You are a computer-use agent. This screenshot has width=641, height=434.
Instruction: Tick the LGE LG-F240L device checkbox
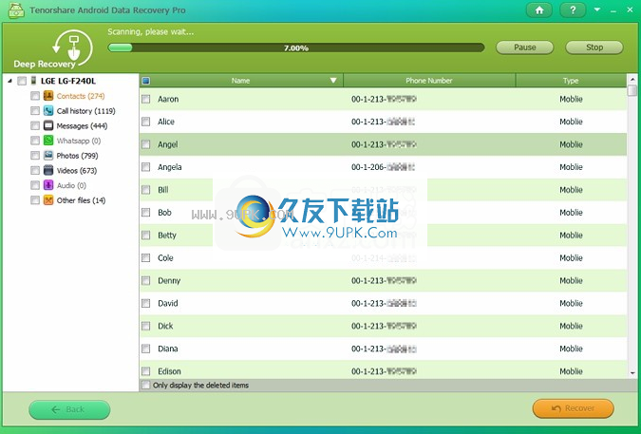22,81
